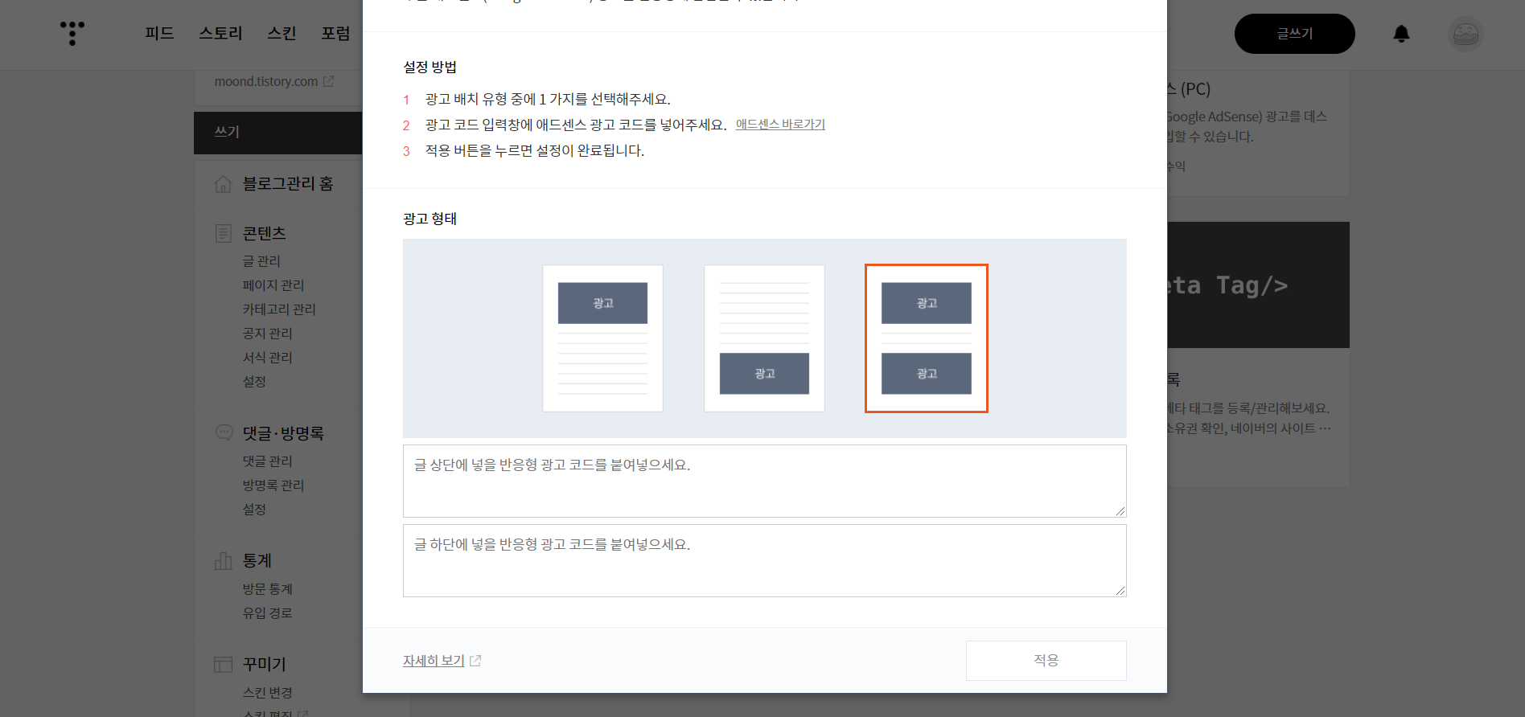The image size is (1525, 717).
Task: Open 페이지 관리 in sidebar
Action: click(x=273, y=285)
